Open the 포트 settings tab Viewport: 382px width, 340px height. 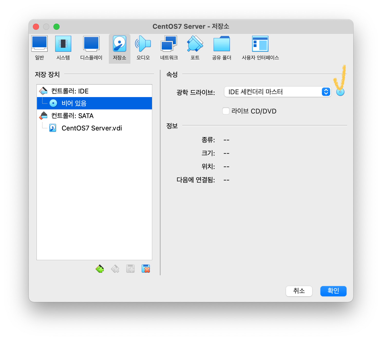[195, 48]
